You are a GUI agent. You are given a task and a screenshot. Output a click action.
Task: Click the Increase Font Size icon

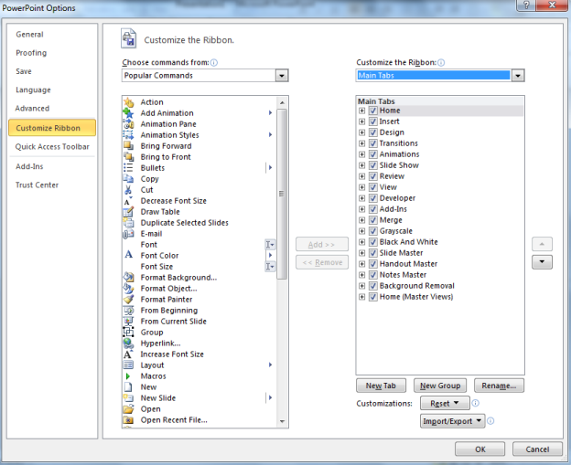tap(128, 354)
